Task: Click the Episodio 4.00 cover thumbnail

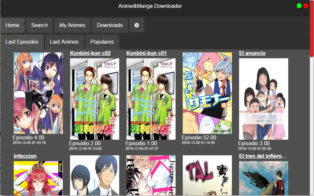Action: click(x=38, y=93)
